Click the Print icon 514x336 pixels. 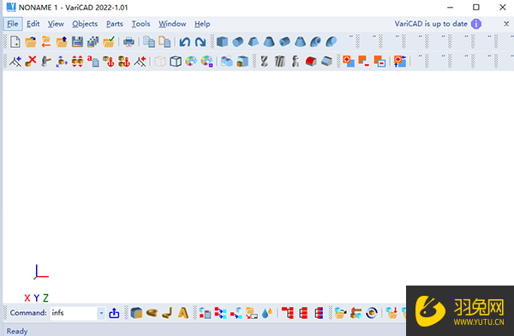coord(128,42)
